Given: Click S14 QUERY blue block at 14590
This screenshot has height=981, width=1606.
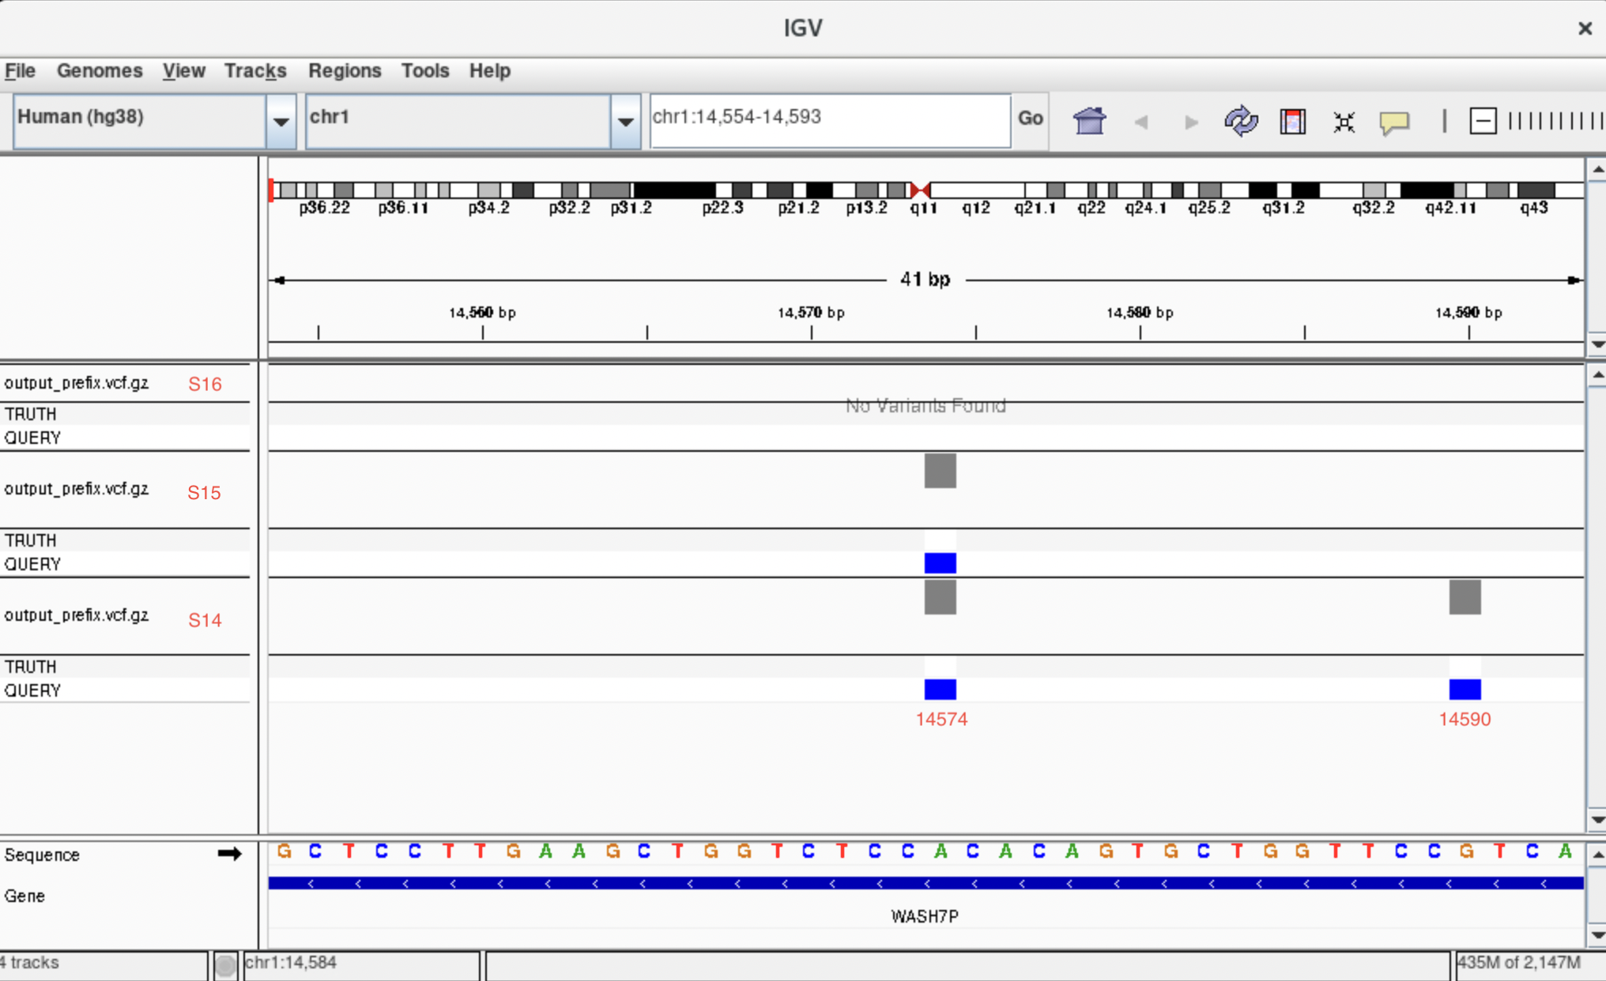Looking at the screenshot, I should (x=1465, y=690).
